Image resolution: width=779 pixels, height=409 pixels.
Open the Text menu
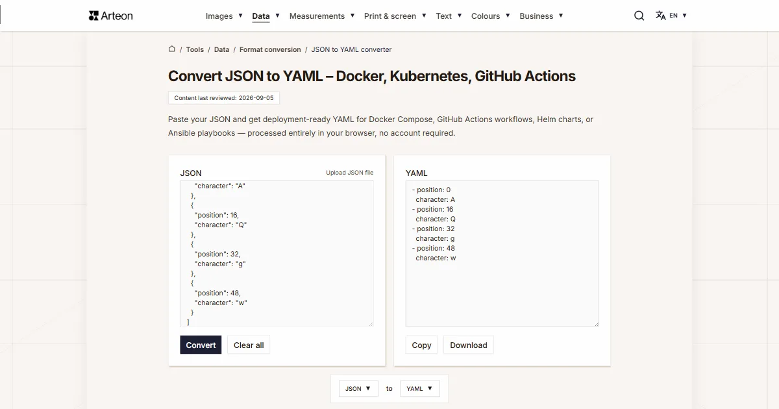444,16
